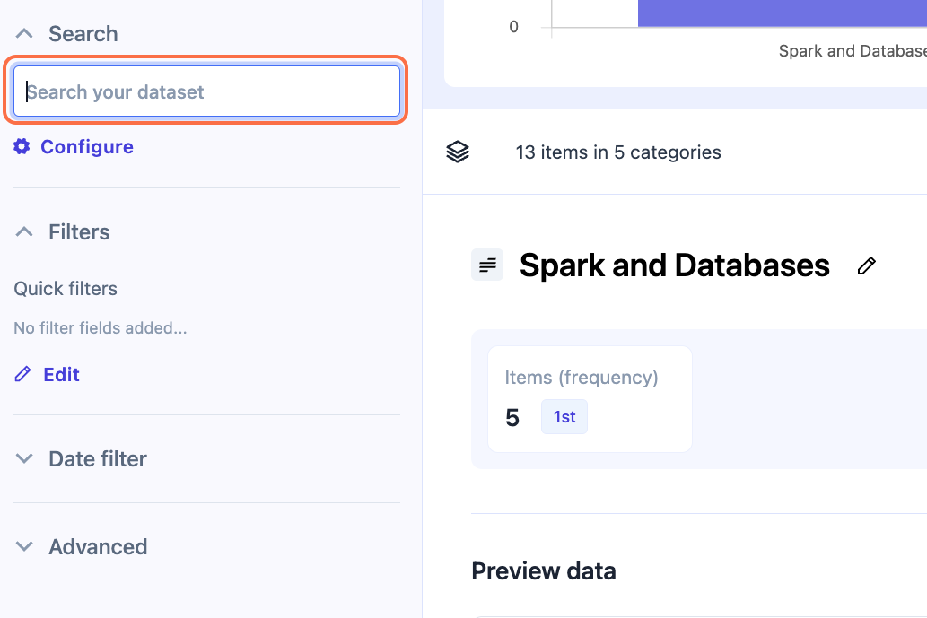
Task: Click the pencil icon beside Edit
Action: 22,375
